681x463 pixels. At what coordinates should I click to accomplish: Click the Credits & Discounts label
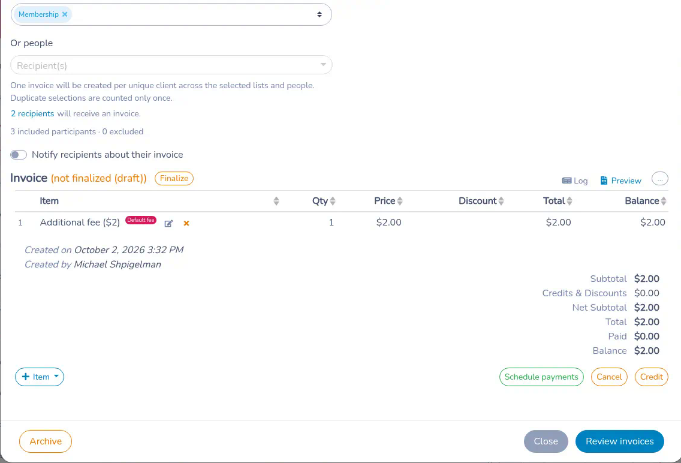[x=584, y=293]
